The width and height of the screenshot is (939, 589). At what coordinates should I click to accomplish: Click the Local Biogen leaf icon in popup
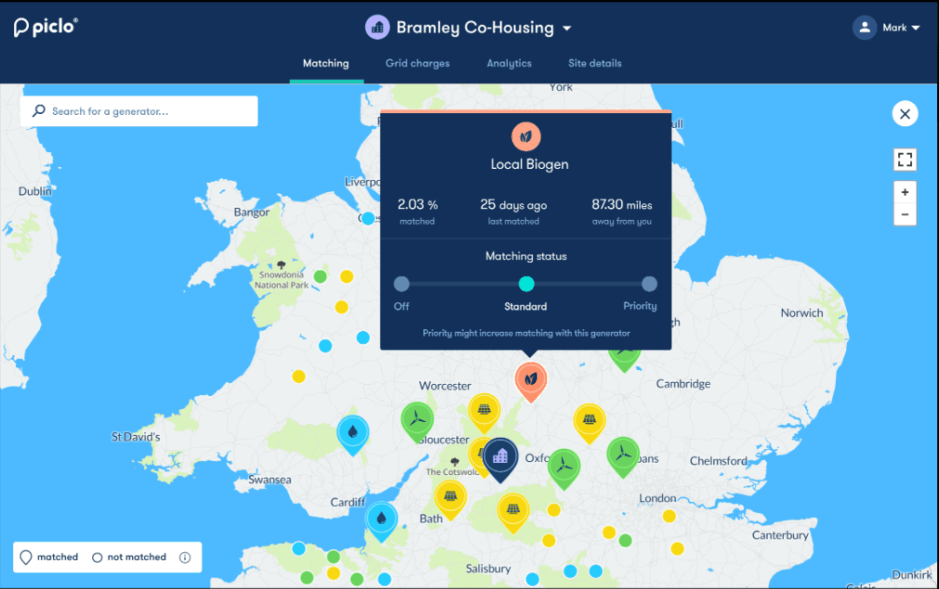[x=526, y=136]
